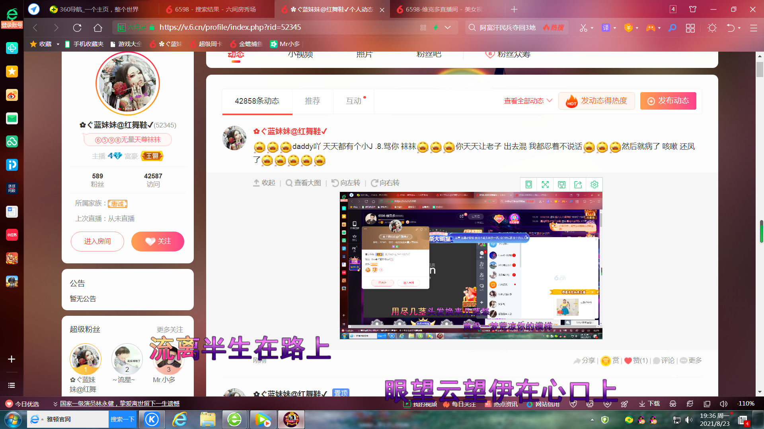This screenshot has width=764, height=429.
Task: Click 查看大图 to view full image
Action: tap(303, 183)
